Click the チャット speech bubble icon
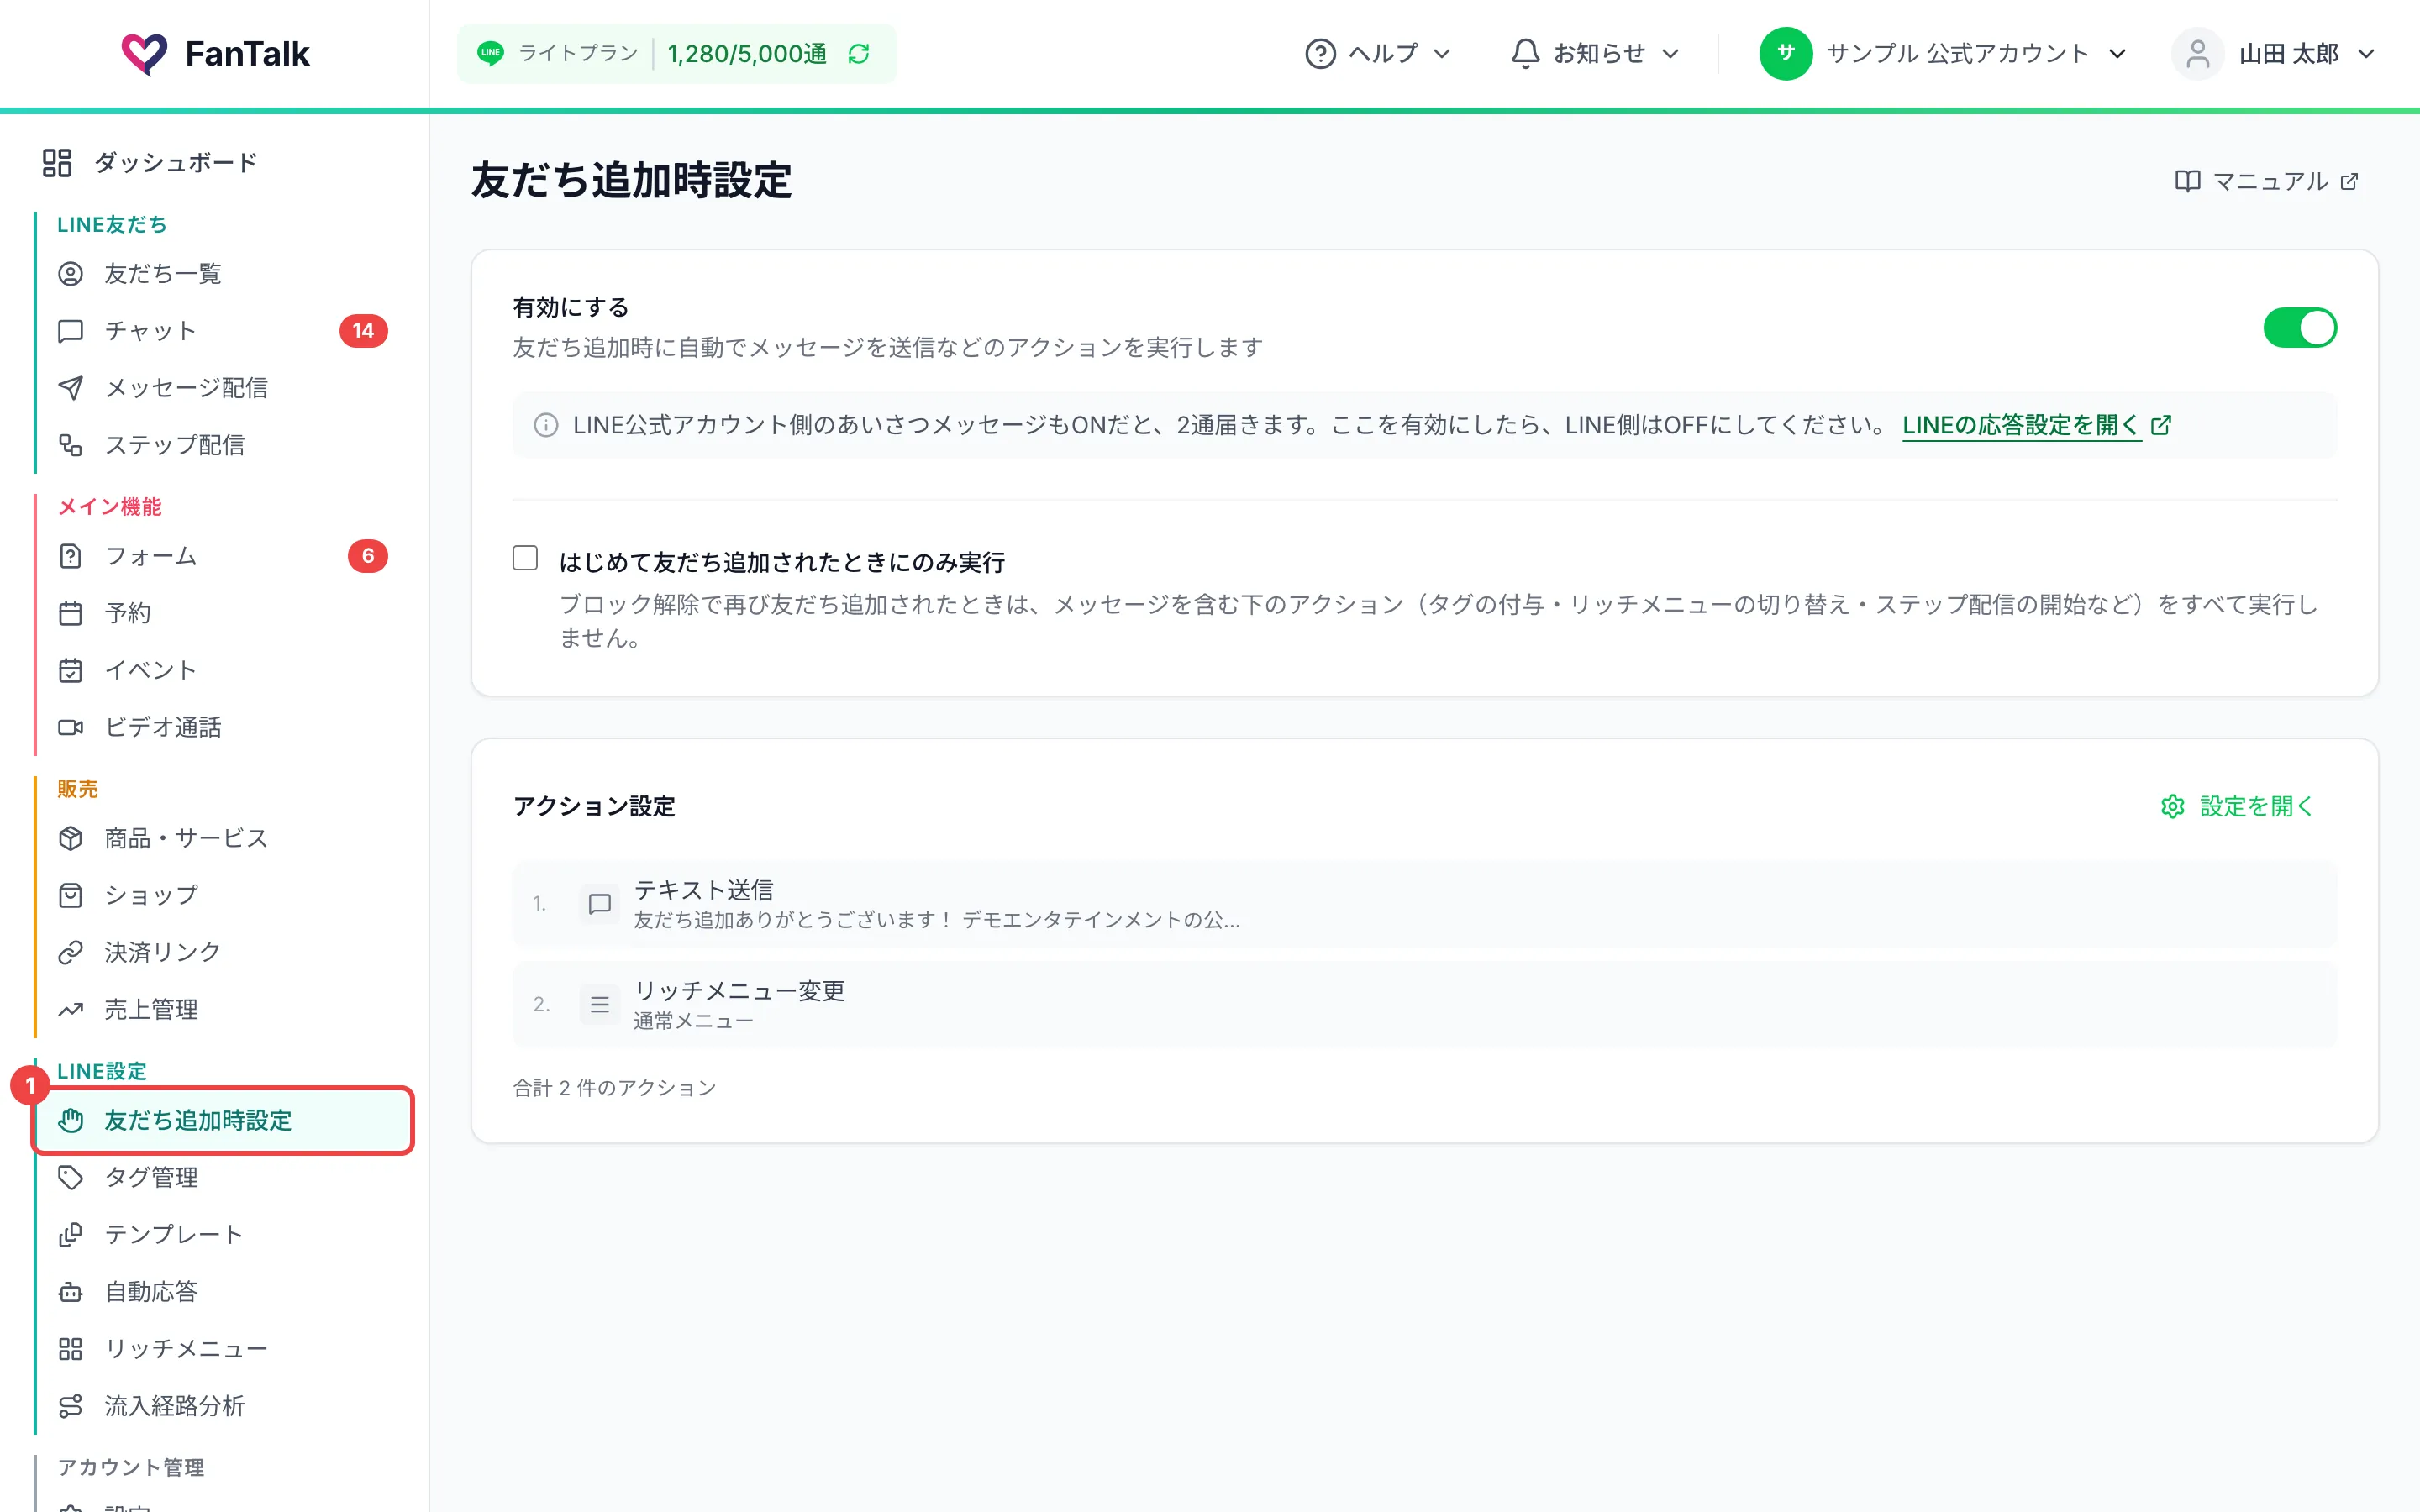Screen dimensions: 2420x1512 pos(70,331)
